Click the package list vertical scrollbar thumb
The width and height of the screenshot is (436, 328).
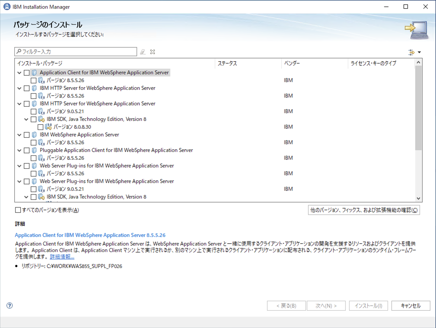[x=418, y=108]
